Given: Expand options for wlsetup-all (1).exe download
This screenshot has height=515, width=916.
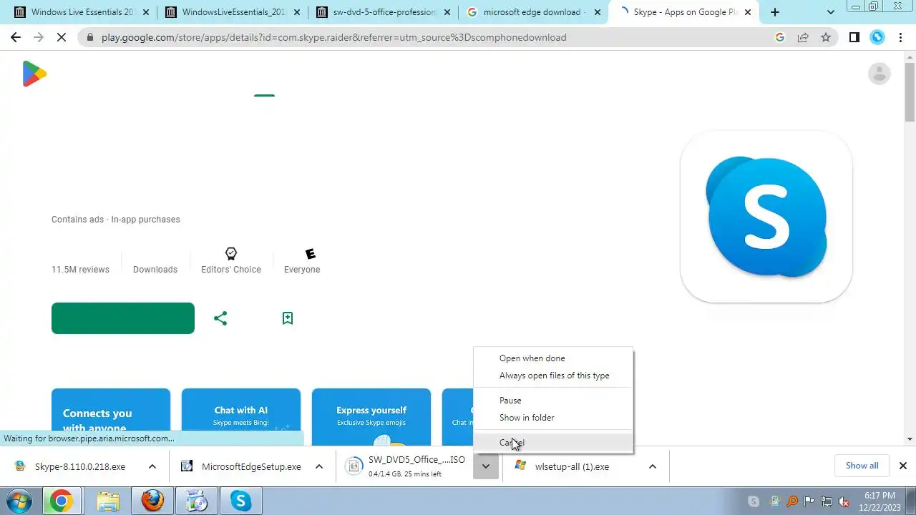Looking at the screenshot, I should pyautogui.click(x=653, y=466).
